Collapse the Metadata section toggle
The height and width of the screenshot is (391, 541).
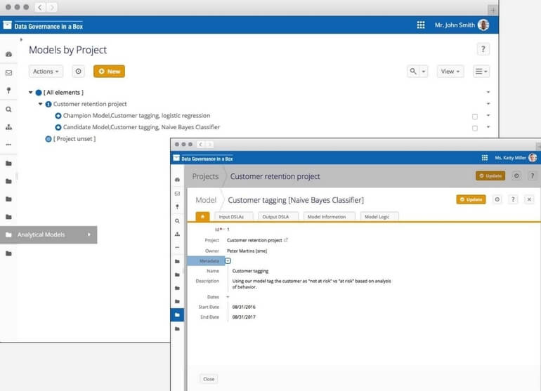(x=228, y=261)
